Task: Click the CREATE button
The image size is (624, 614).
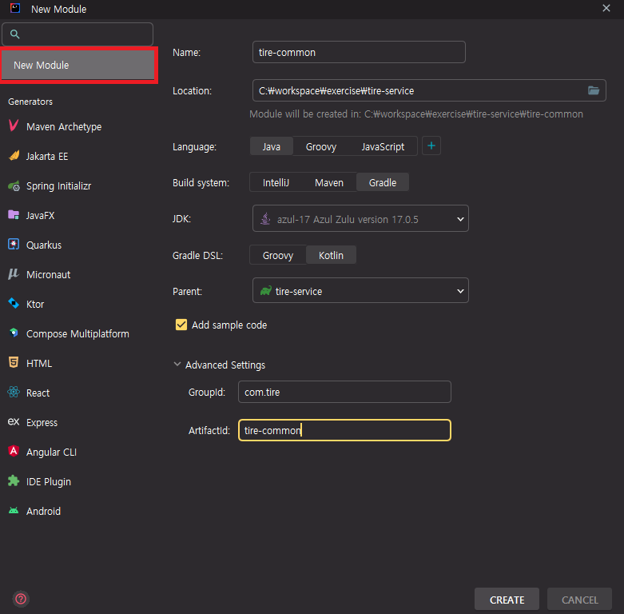Action: (x=507, y=600)
